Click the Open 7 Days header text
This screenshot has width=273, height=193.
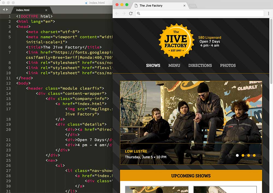(x=210, y=41)
